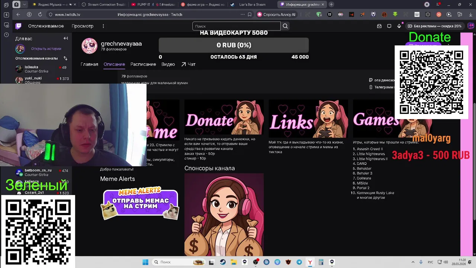Open Steam from the taskbar

click(222, 262)
